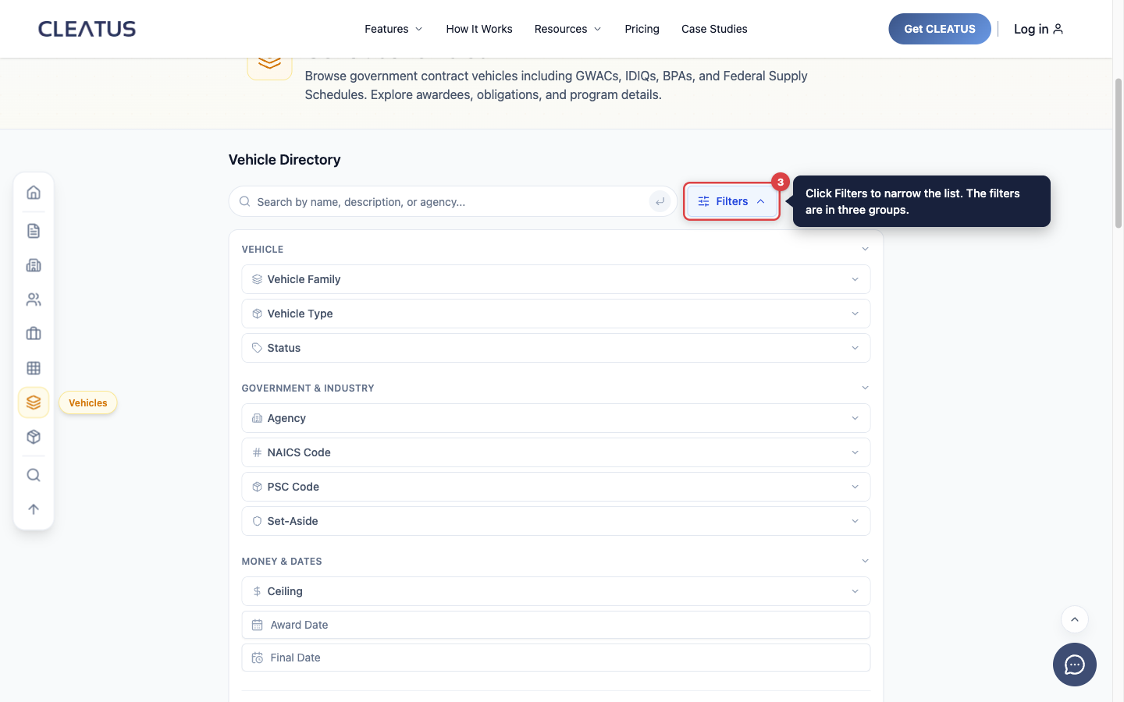Image resolution: width=1124 pixels, height=702 pixels.
Task: Open the Agency filter dropdown
Action: pyautogui.click(x=556, y=418)
